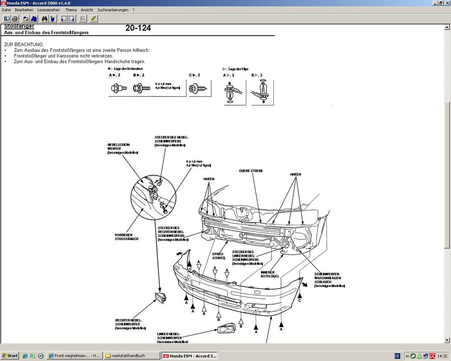
Task: Open the Bearbeiten menu
Action: point(24,9)
